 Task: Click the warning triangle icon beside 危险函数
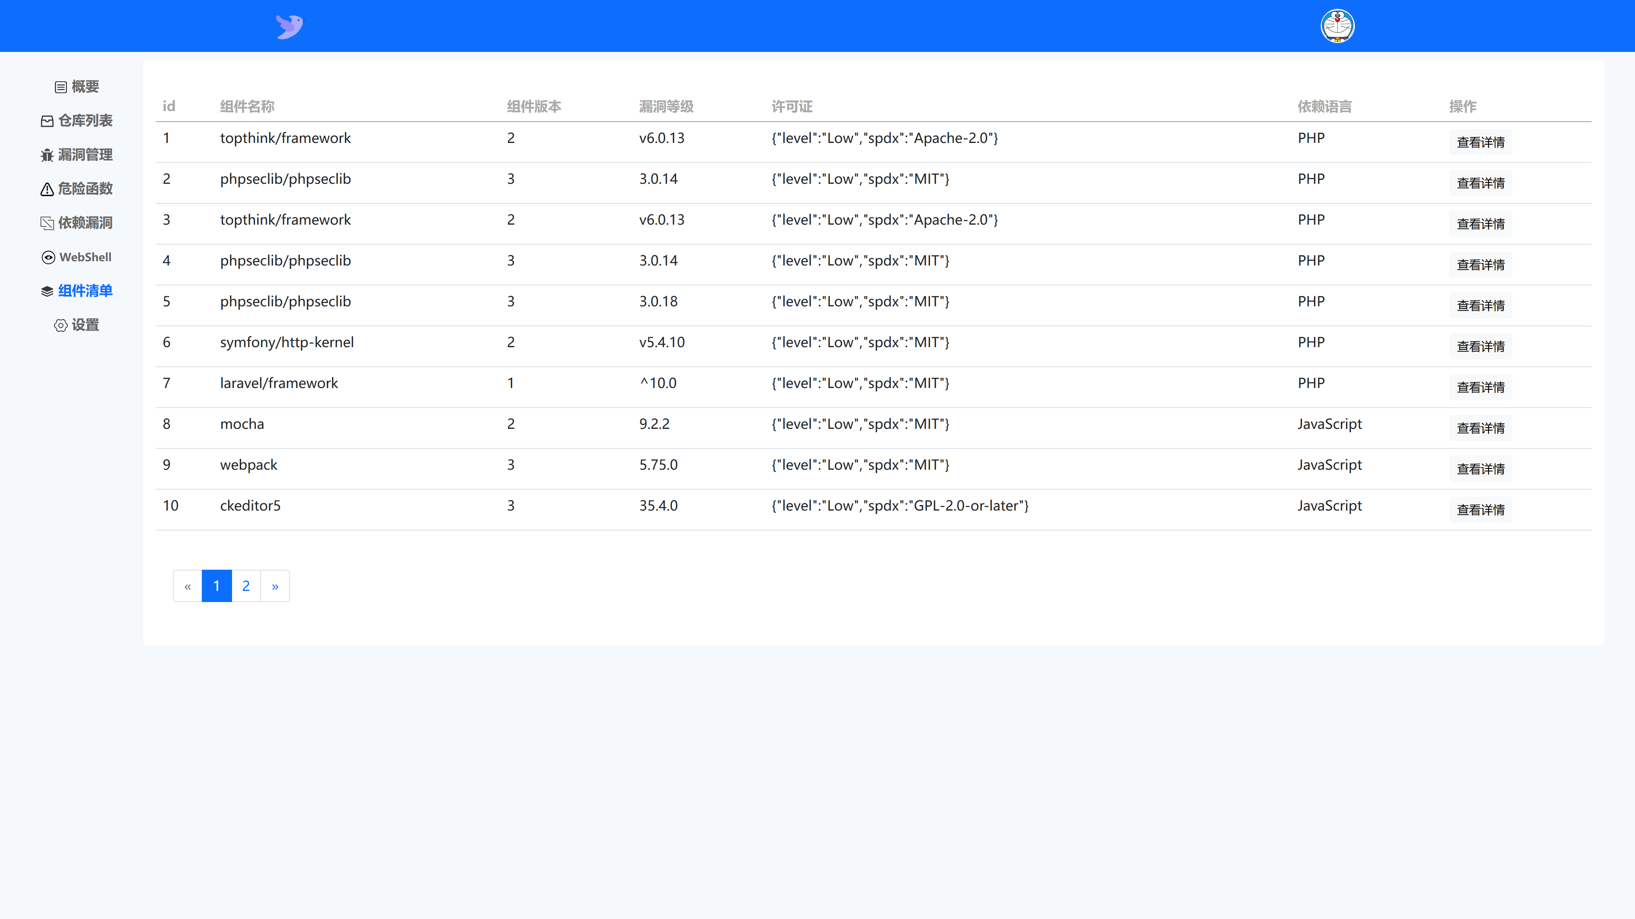[47, 189]
